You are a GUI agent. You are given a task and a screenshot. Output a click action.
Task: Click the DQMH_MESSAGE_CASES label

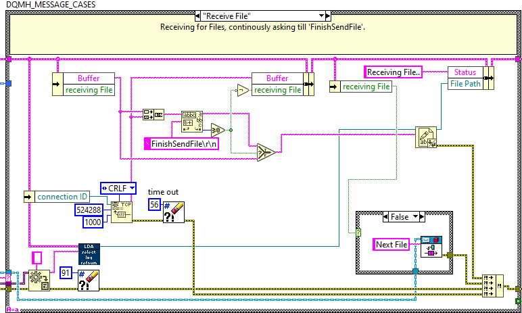point(51,5)
